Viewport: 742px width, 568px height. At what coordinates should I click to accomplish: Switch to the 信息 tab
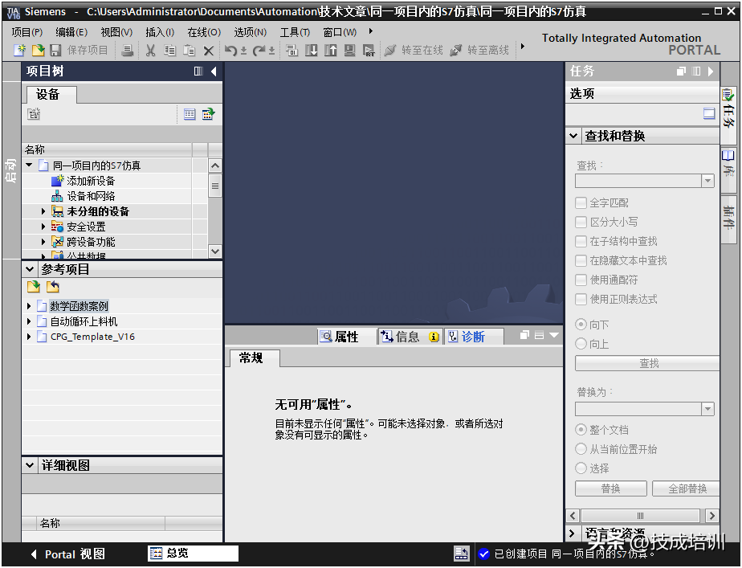[410, 337]
